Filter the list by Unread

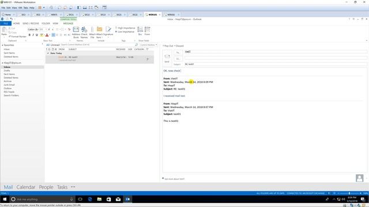(55, 45)
